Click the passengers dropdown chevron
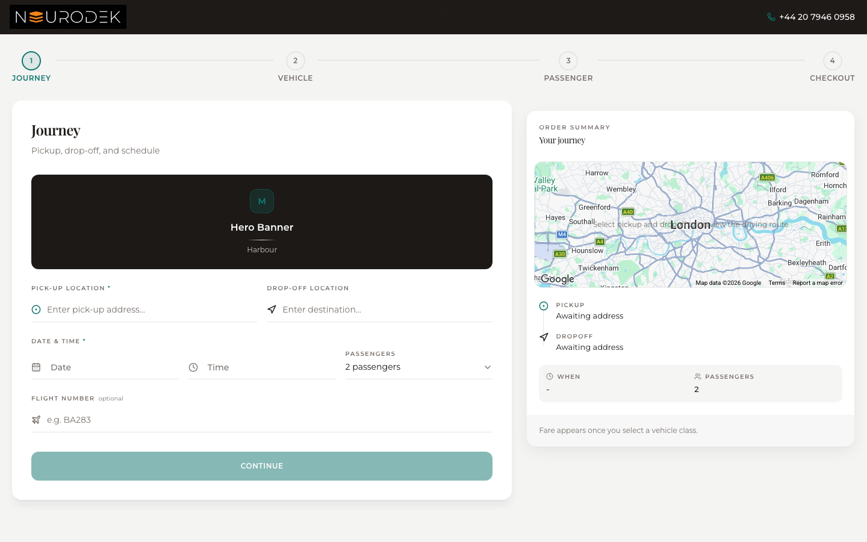 488,367
